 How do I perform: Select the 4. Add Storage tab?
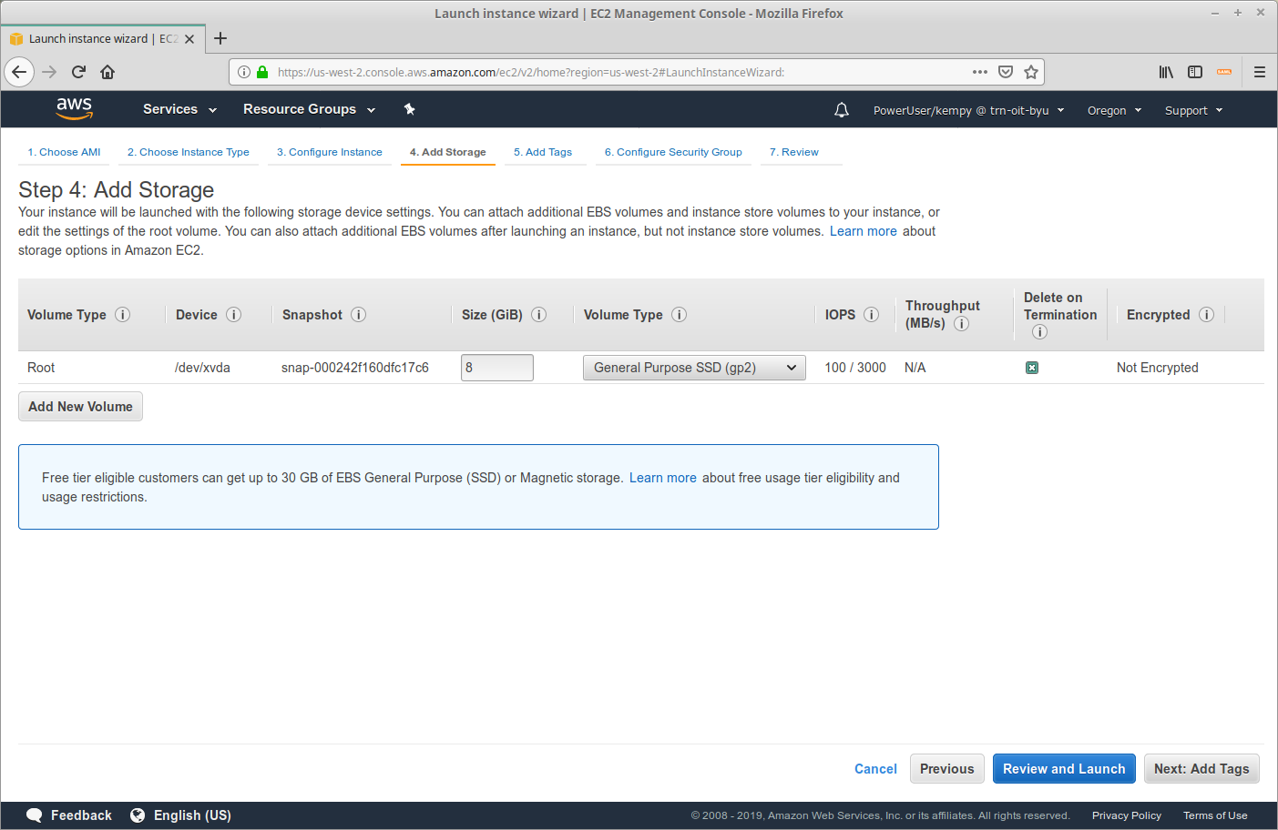[447, 152]
